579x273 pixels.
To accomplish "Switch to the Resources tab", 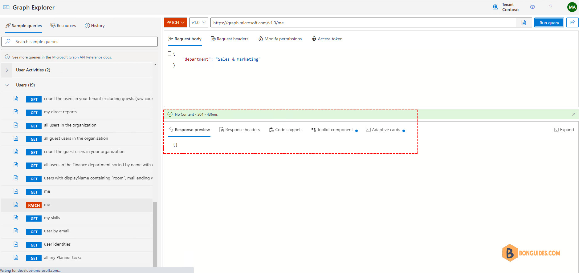I will [63, 26].
